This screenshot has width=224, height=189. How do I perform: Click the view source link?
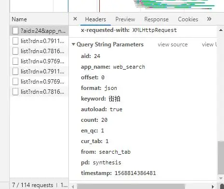coord(172,44)
